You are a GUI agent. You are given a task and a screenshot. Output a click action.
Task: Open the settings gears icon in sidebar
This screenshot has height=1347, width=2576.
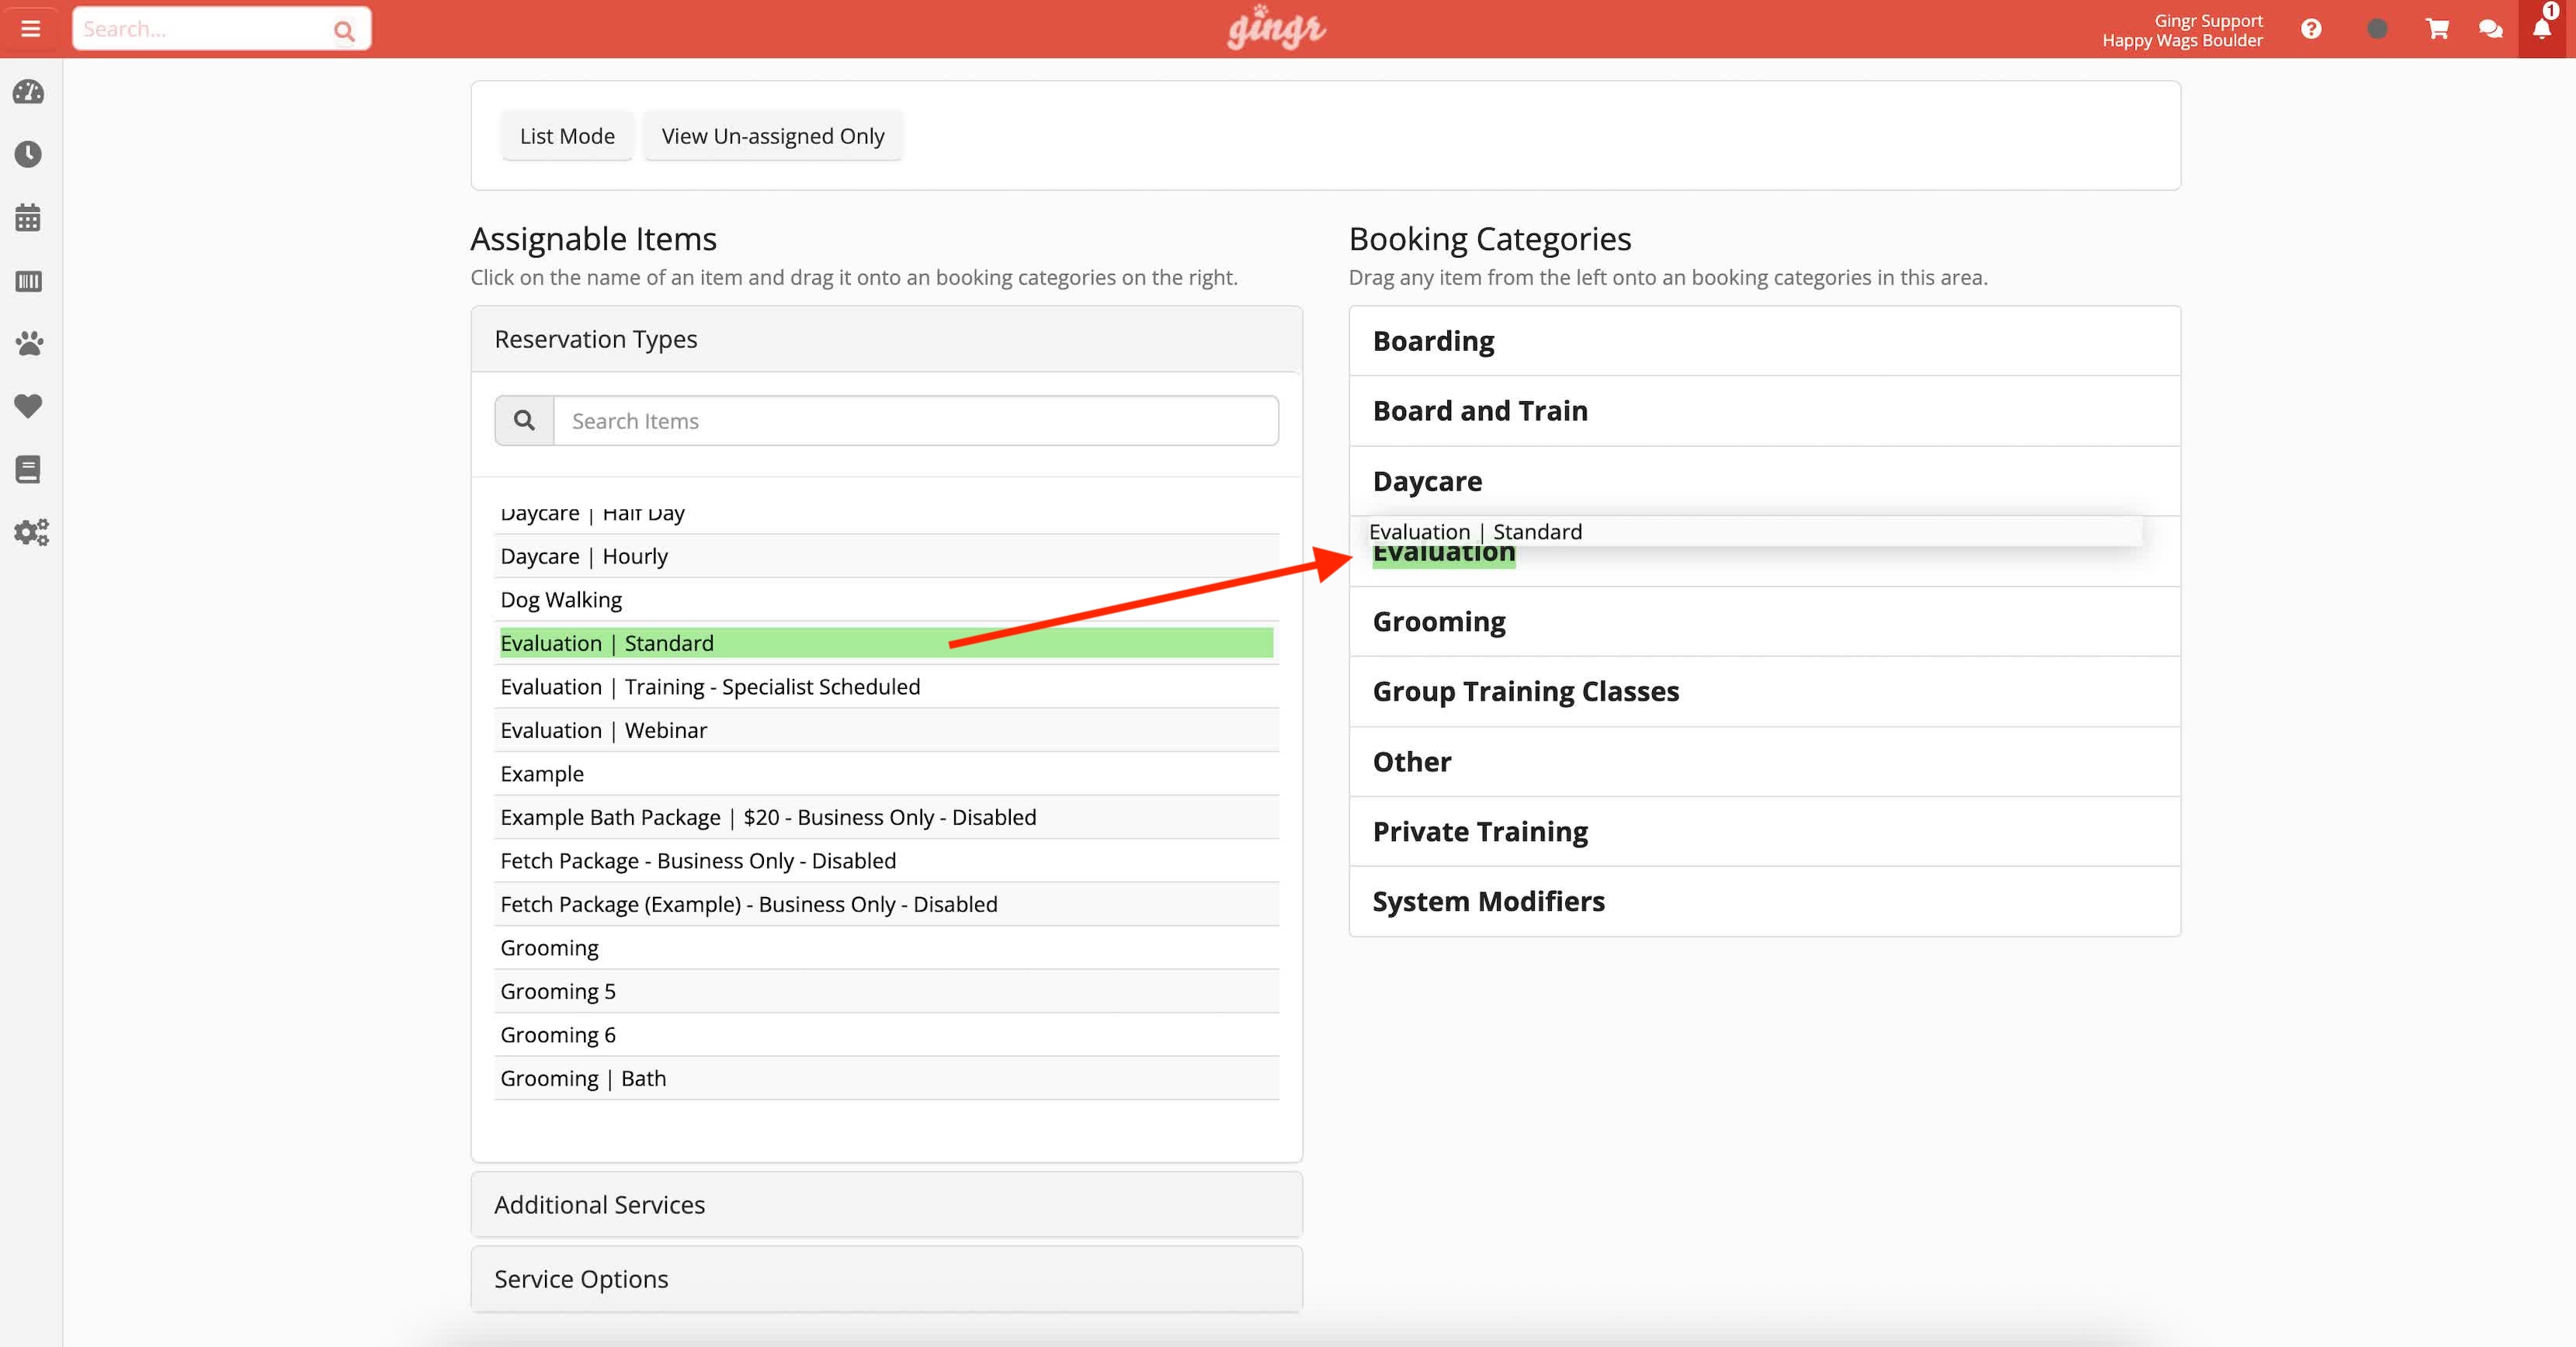pos(31,532)
